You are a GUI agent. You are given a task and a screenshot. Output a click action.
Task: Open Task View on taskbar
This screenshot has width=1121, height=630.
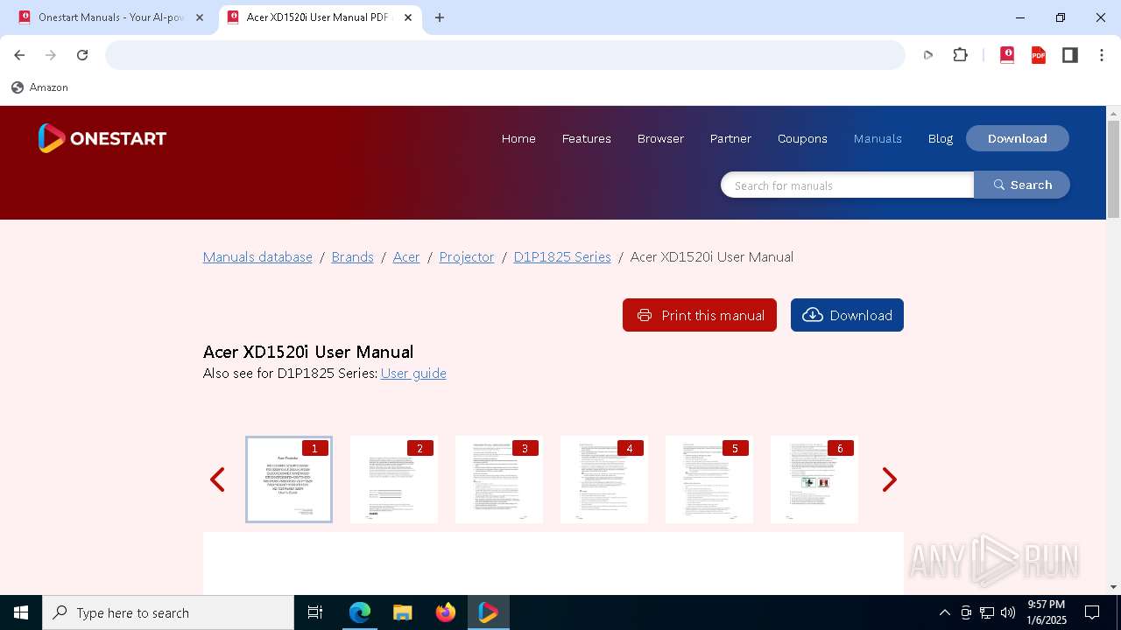coord(315,612)
